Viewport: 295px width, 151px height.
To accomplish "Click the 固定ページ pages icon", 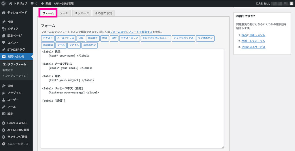I will coord(3,36).
